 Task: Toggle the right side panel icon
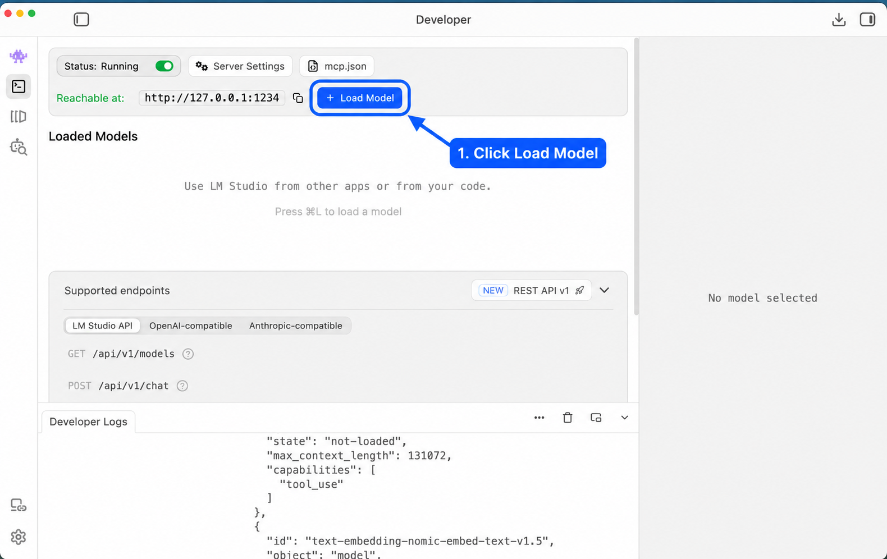(867, 20)
